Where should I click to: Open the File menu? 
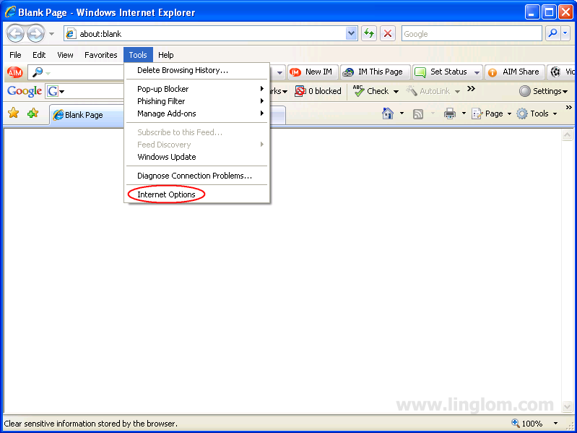(15, 55)
